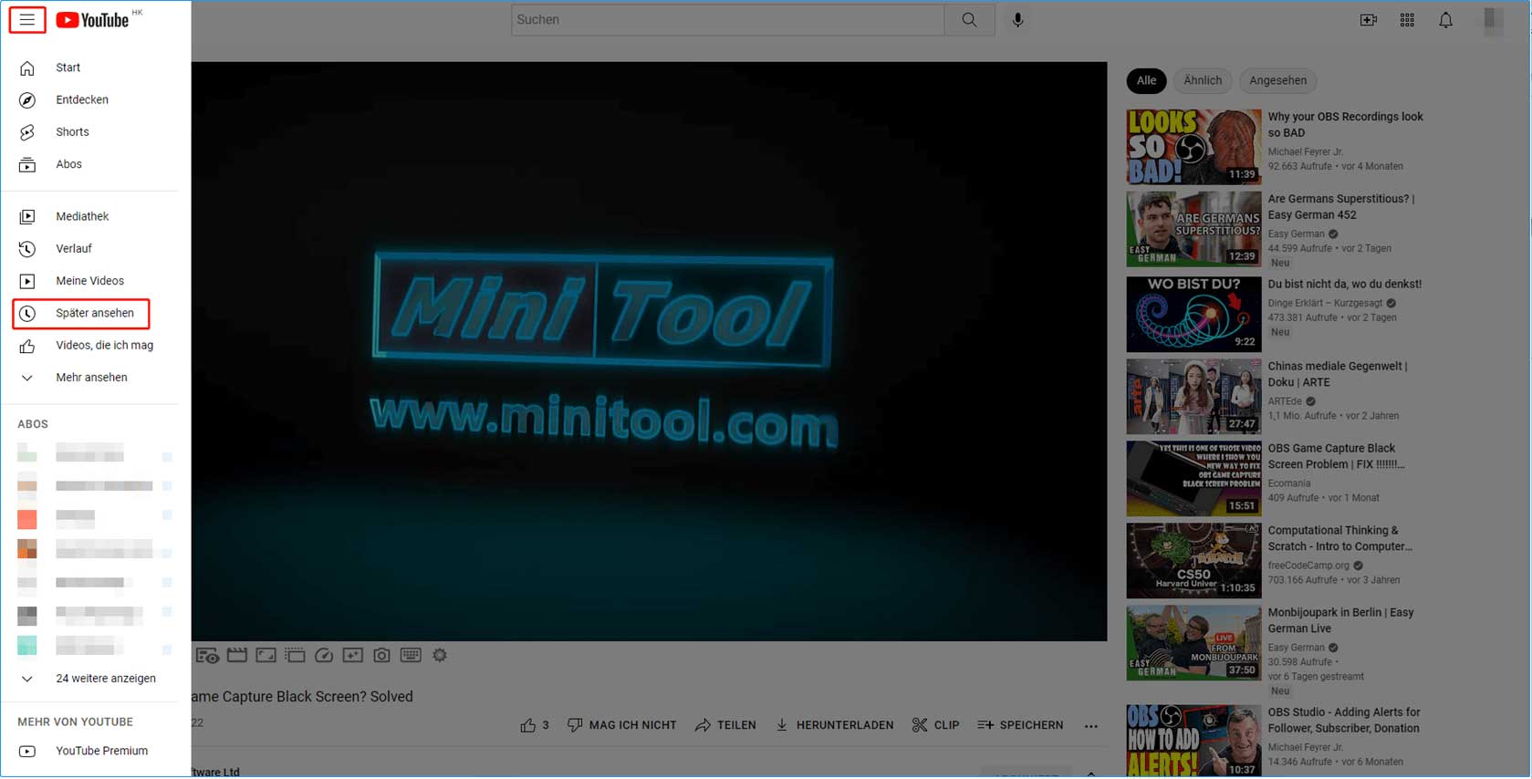Screen dimensions: 1532x779
Task: Open 'Why your OBS Recordings look so BAD' thumbnail
Action: point(1193,147)
